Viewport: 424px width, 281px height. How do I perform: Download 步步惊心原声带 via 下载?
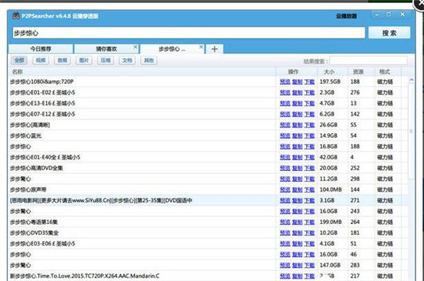tap(309, 189)
